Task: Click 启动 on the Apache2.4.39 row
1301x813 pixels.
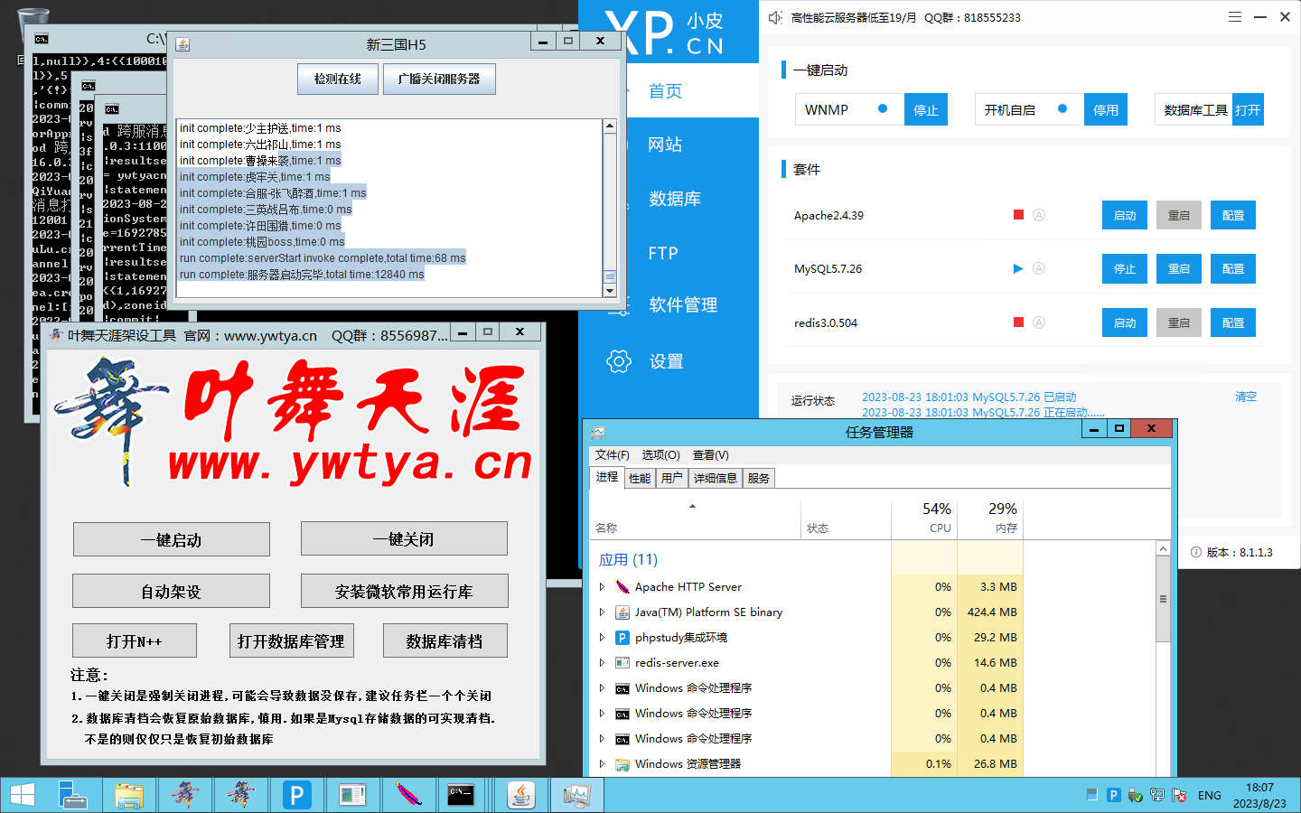Action: (x=1125, y=215)
